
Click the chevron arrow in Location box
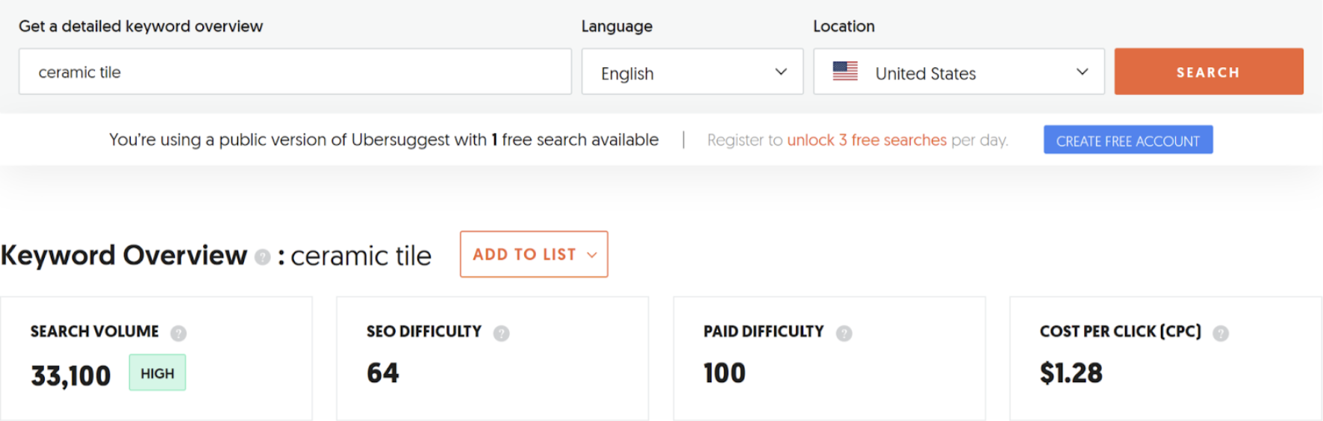point(1082,72)
